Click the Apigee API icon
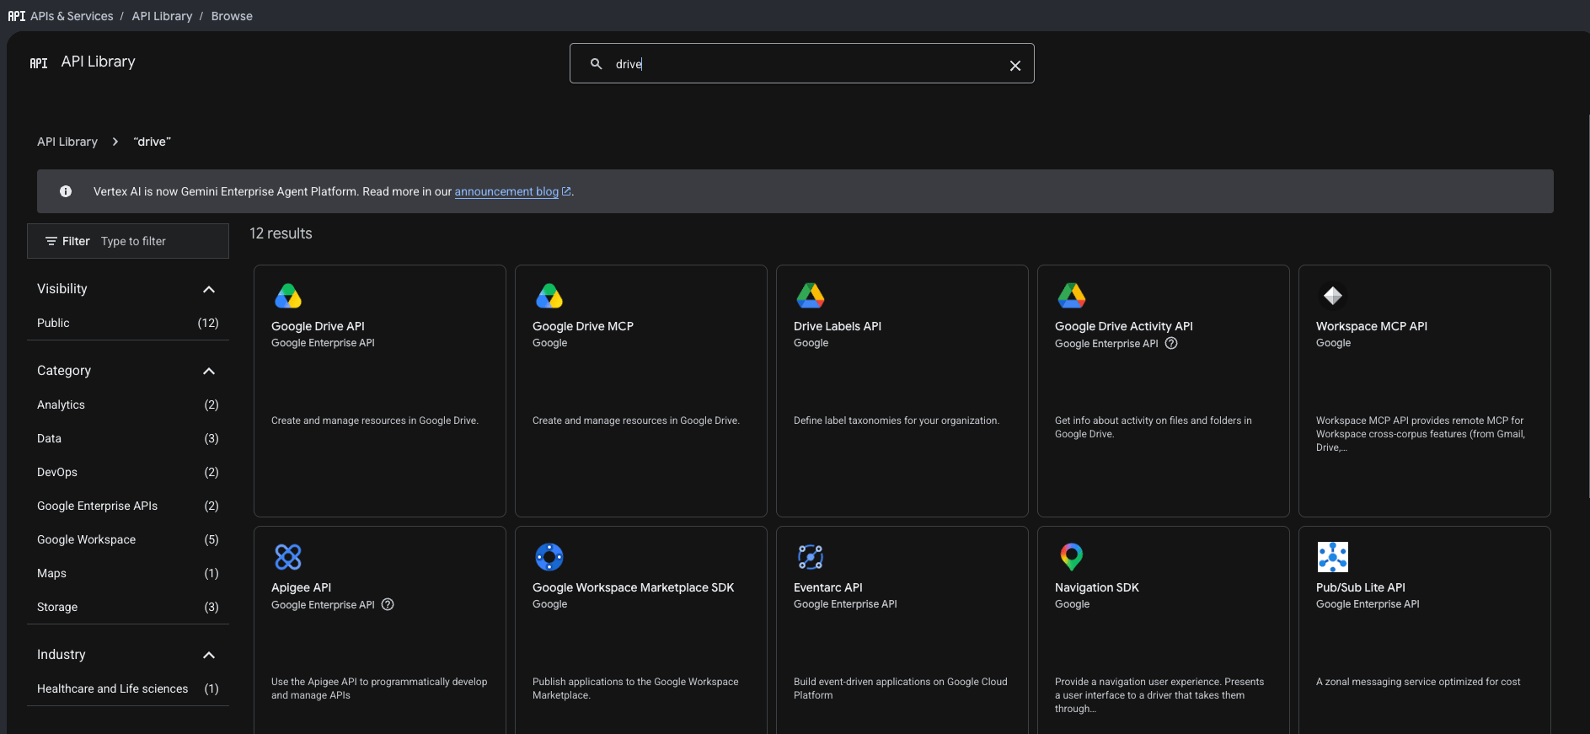Screen dimensions: 1590x734 tap(288, 557)
